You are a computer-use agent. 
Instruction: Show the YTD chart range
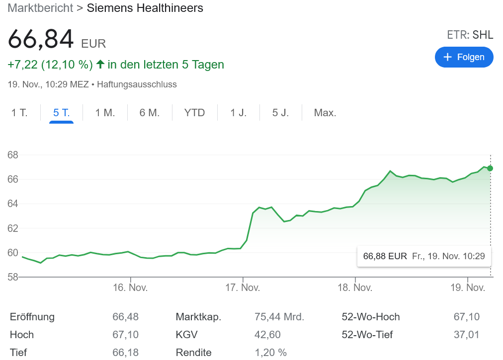[x=194, y=113]
